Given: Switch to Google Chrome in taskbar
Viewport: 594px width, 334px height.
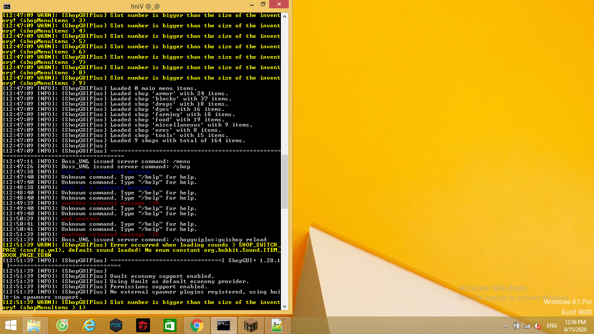Looking at the screenshot, I should point(197,325).
